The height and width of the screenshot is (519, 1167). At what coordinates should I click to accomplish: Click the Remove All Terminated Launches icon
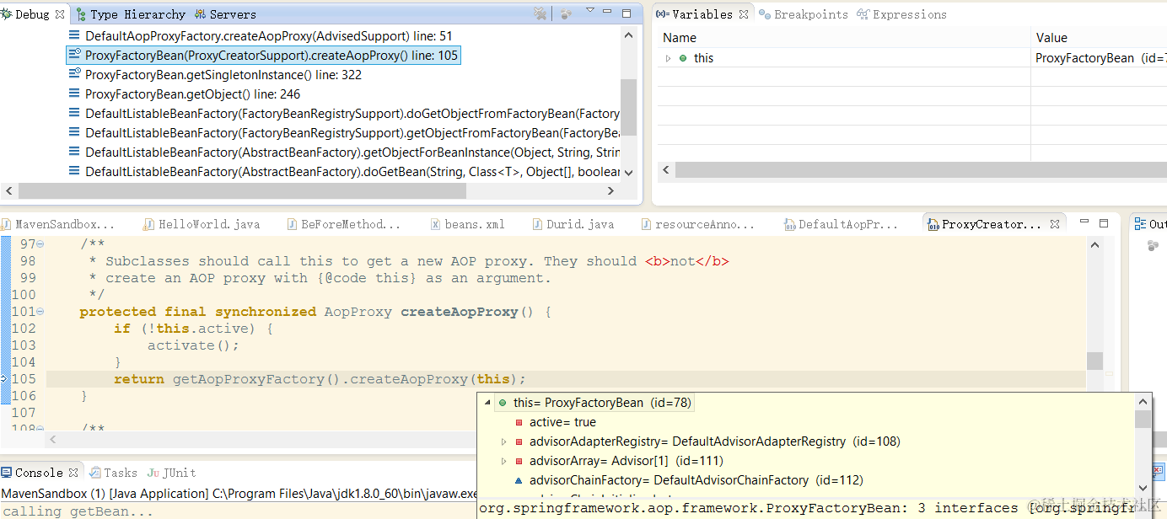540,13
